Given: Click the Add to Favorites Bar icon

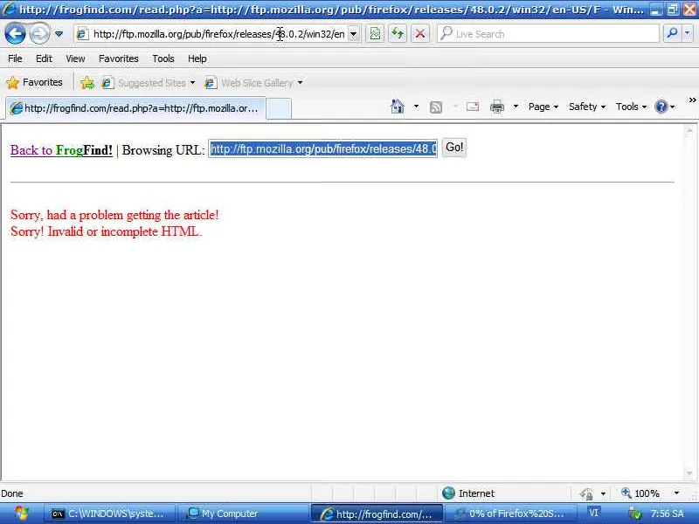Looking at the screenshot, I should pos(87,82).
